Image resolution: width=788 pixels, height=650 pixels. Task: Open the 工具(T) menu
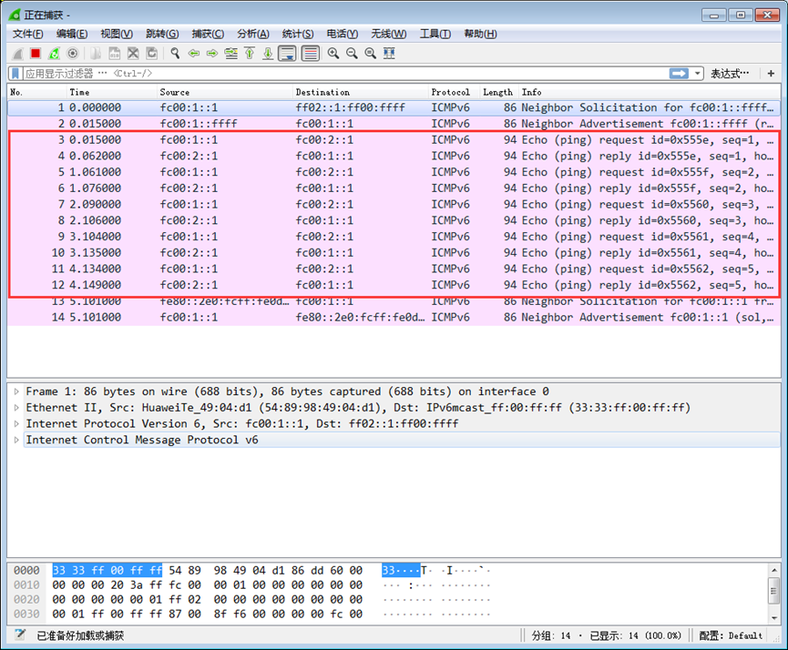tap(435, 34)
